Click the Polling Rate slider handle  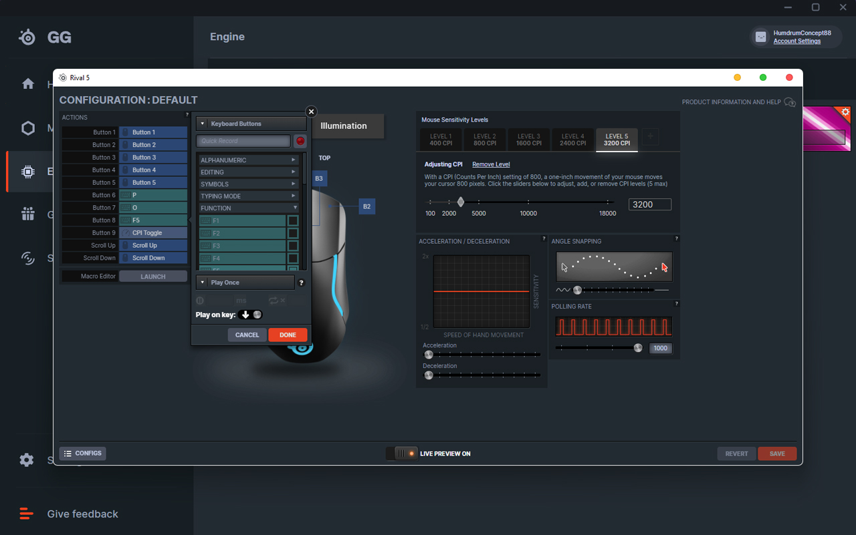(638, 347)
